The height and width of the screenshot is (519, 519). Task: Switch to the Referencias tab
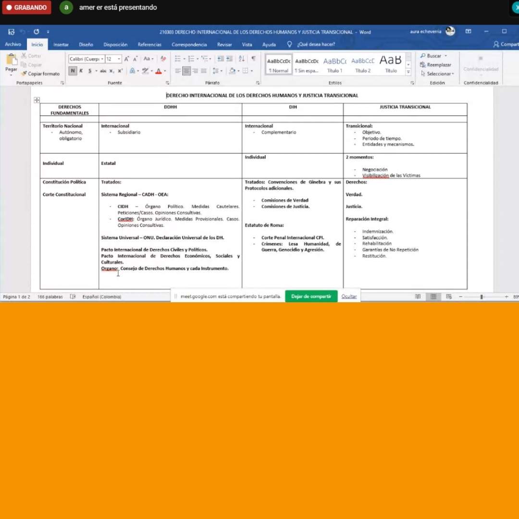tap(149, 44)
